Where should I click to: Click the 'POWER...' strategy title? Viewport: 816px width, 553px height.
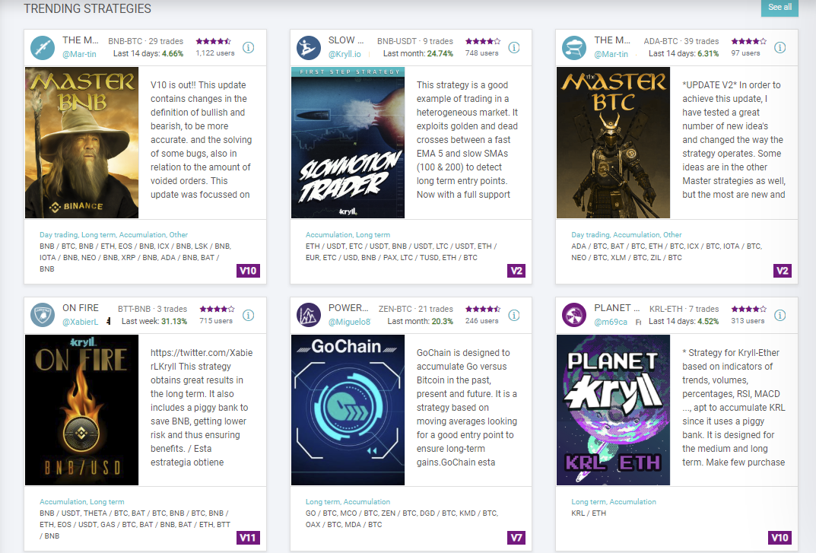click(x=348, y=308)
